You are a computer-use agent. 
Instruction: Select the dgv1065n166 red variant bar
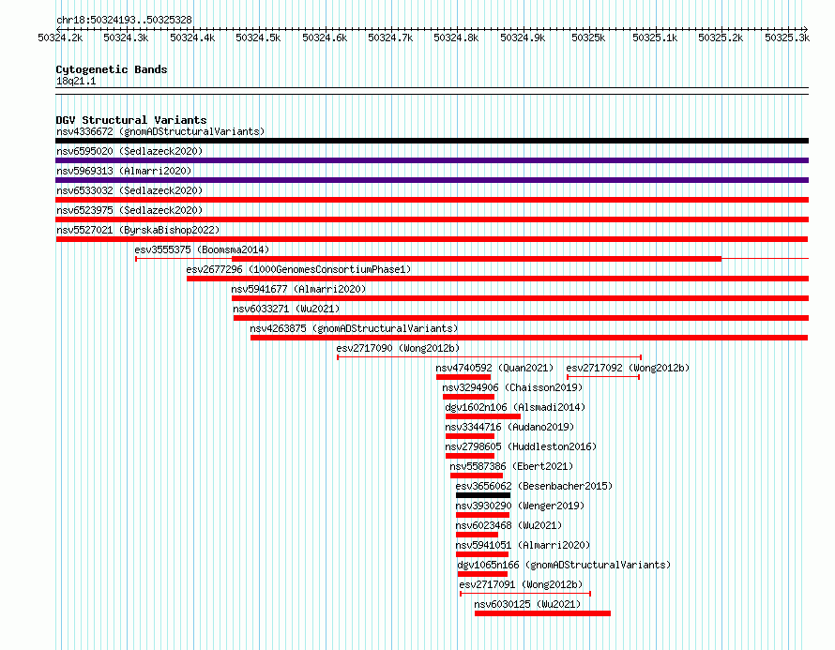tap(482, 574)
